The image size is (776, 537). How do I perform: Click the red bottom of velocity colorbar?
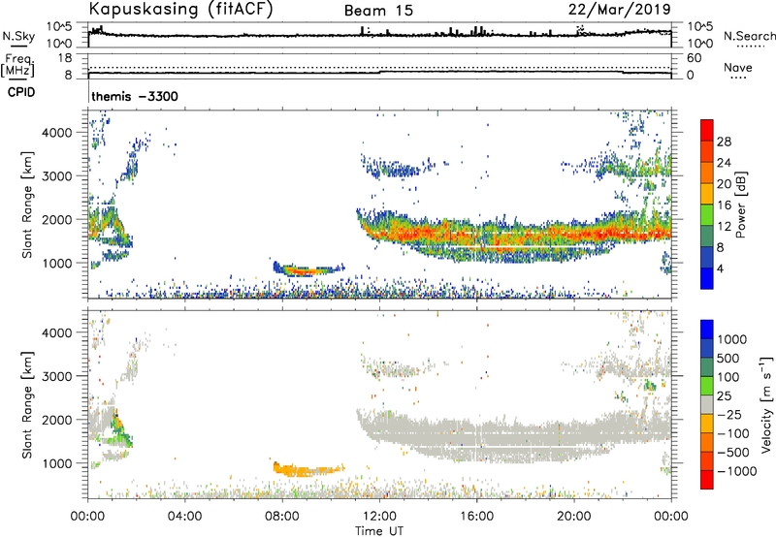click(x=707, y=480)
